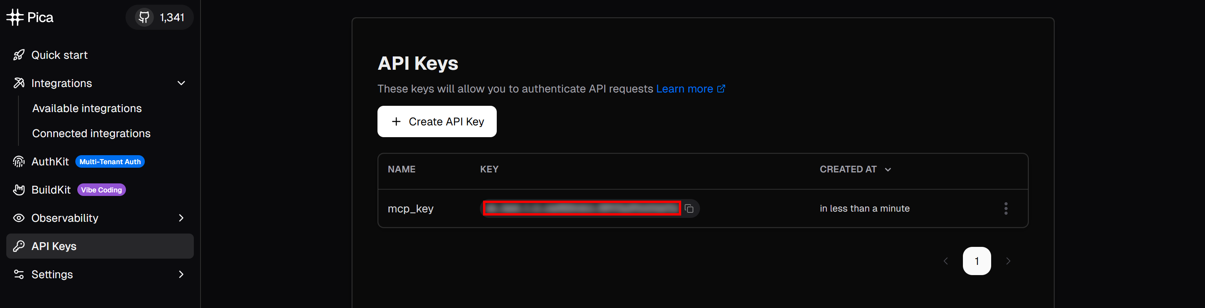Expand the Integrations section
Image resolution: width=1205 pixels, height=308 pixels.
(182, 83)
